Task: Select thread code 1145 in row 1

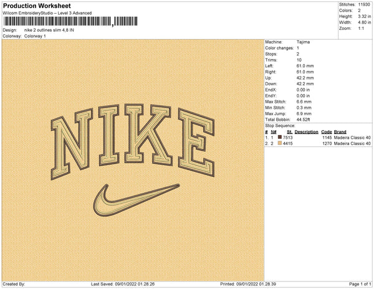Action: point(327,138)
